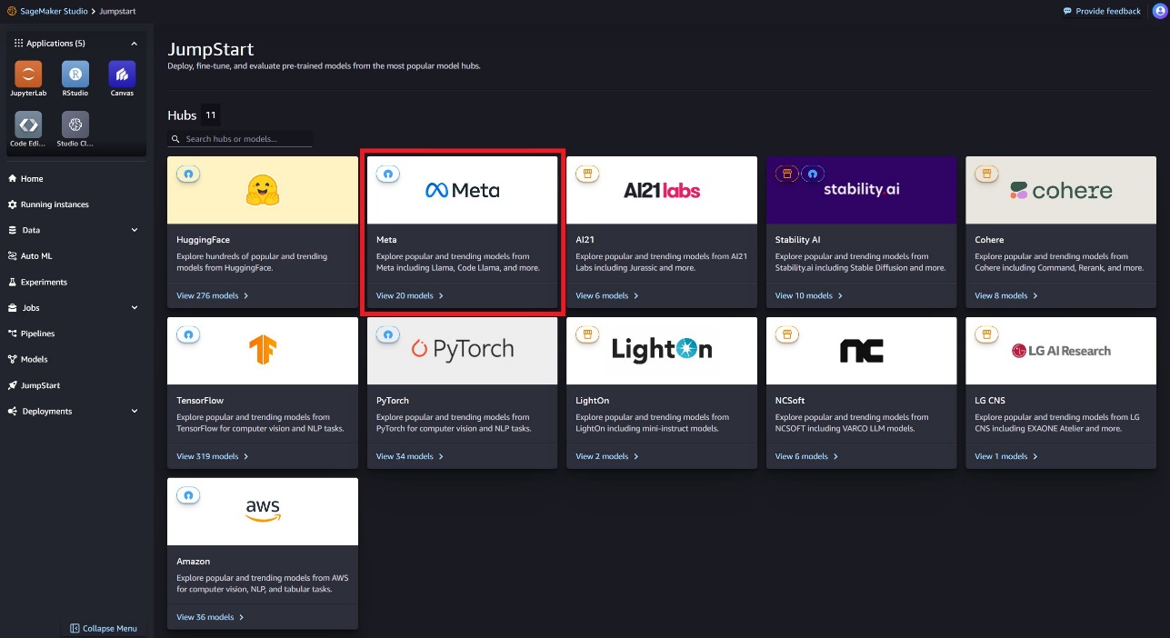Click Collapse Menu button
This screenshot has width=1170, height=638.
[104, 628]
